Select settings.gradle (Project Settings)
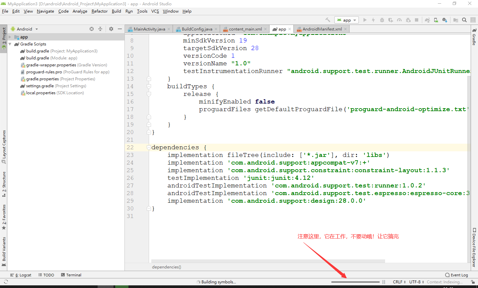Viewport: 478px width, 288px height. click(x=53, y=86)
